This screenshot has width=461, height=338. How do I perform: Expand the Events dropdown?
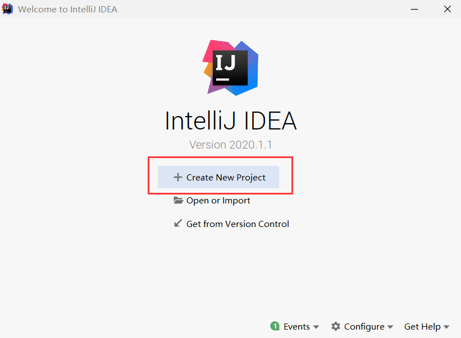[x=317, y=326]
